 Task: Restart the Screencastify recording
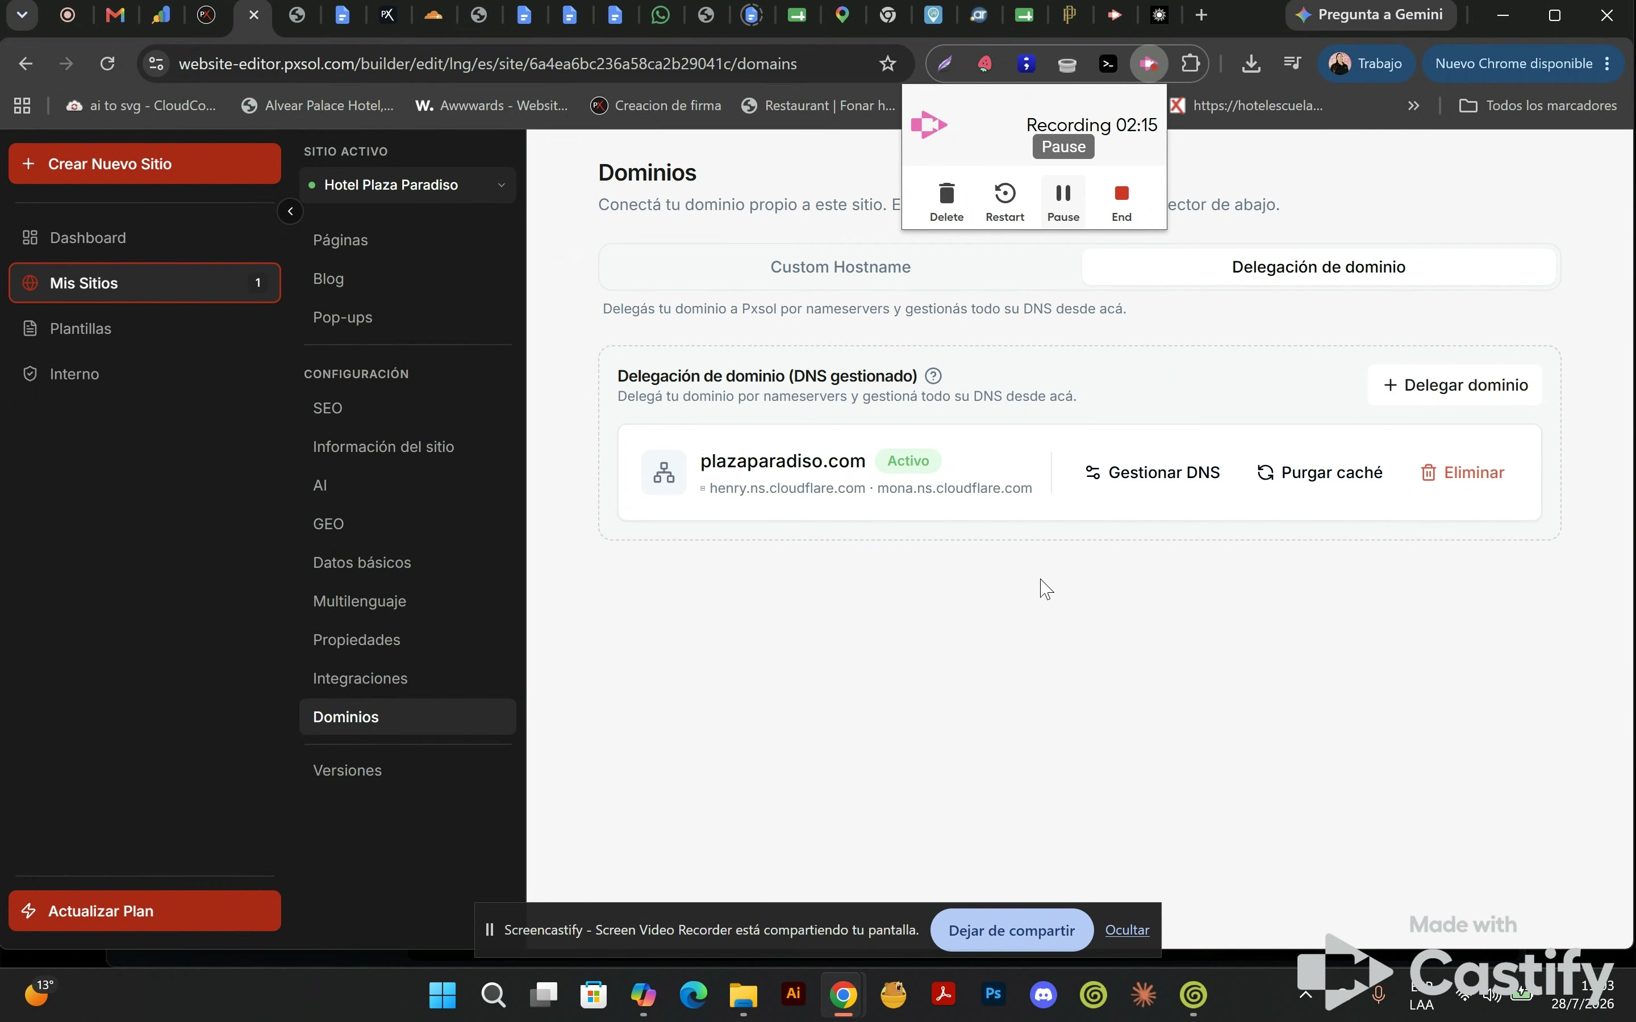[1004, 202]
